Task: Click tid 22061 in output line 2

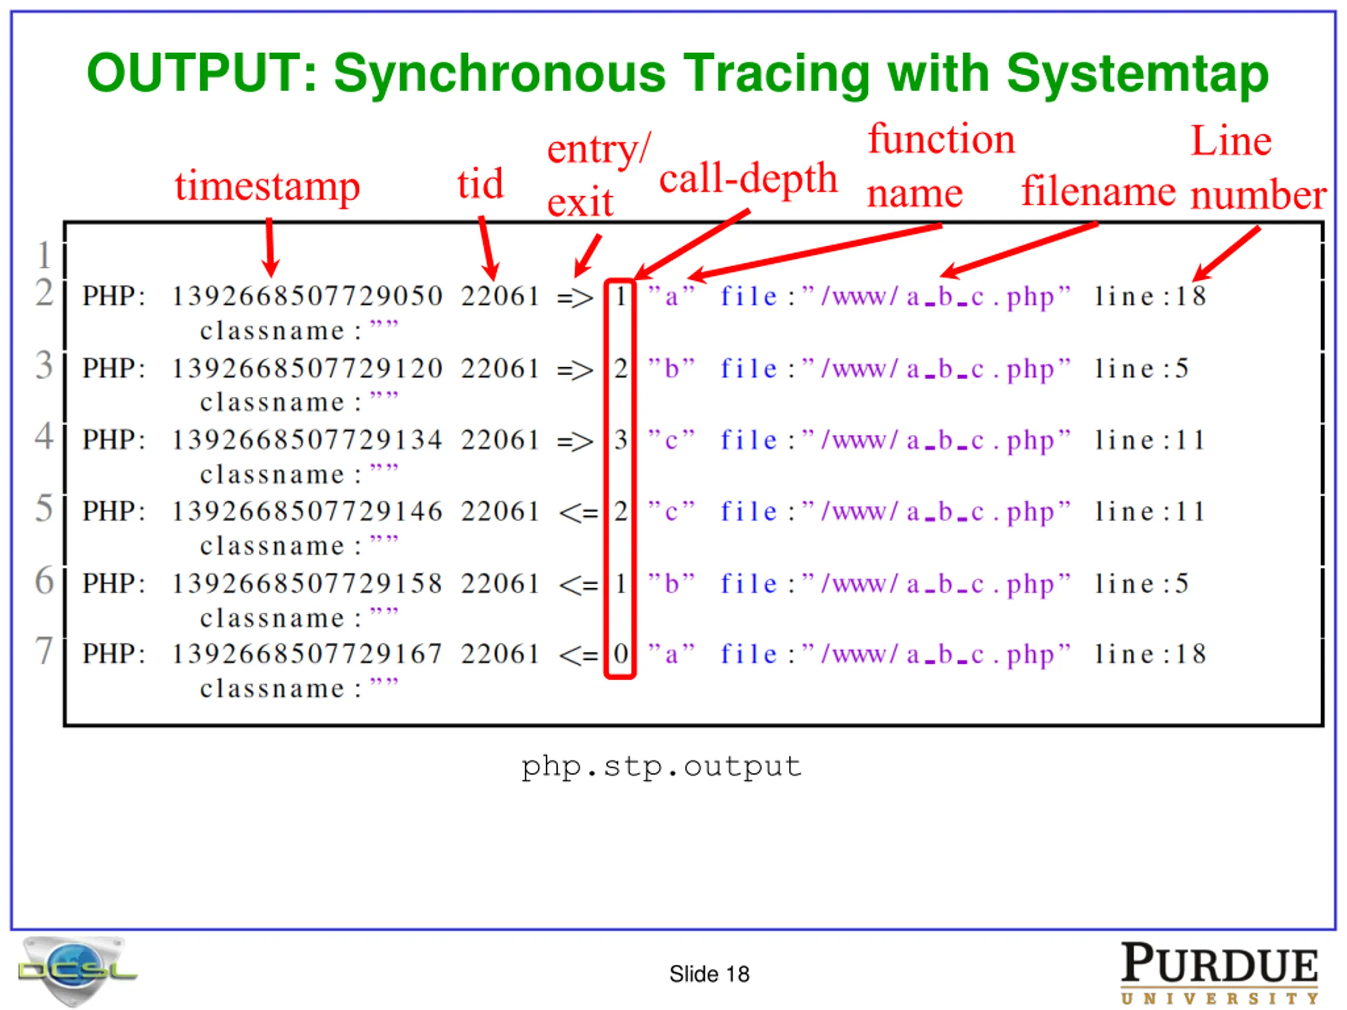Action: click(x=500, y=297)
